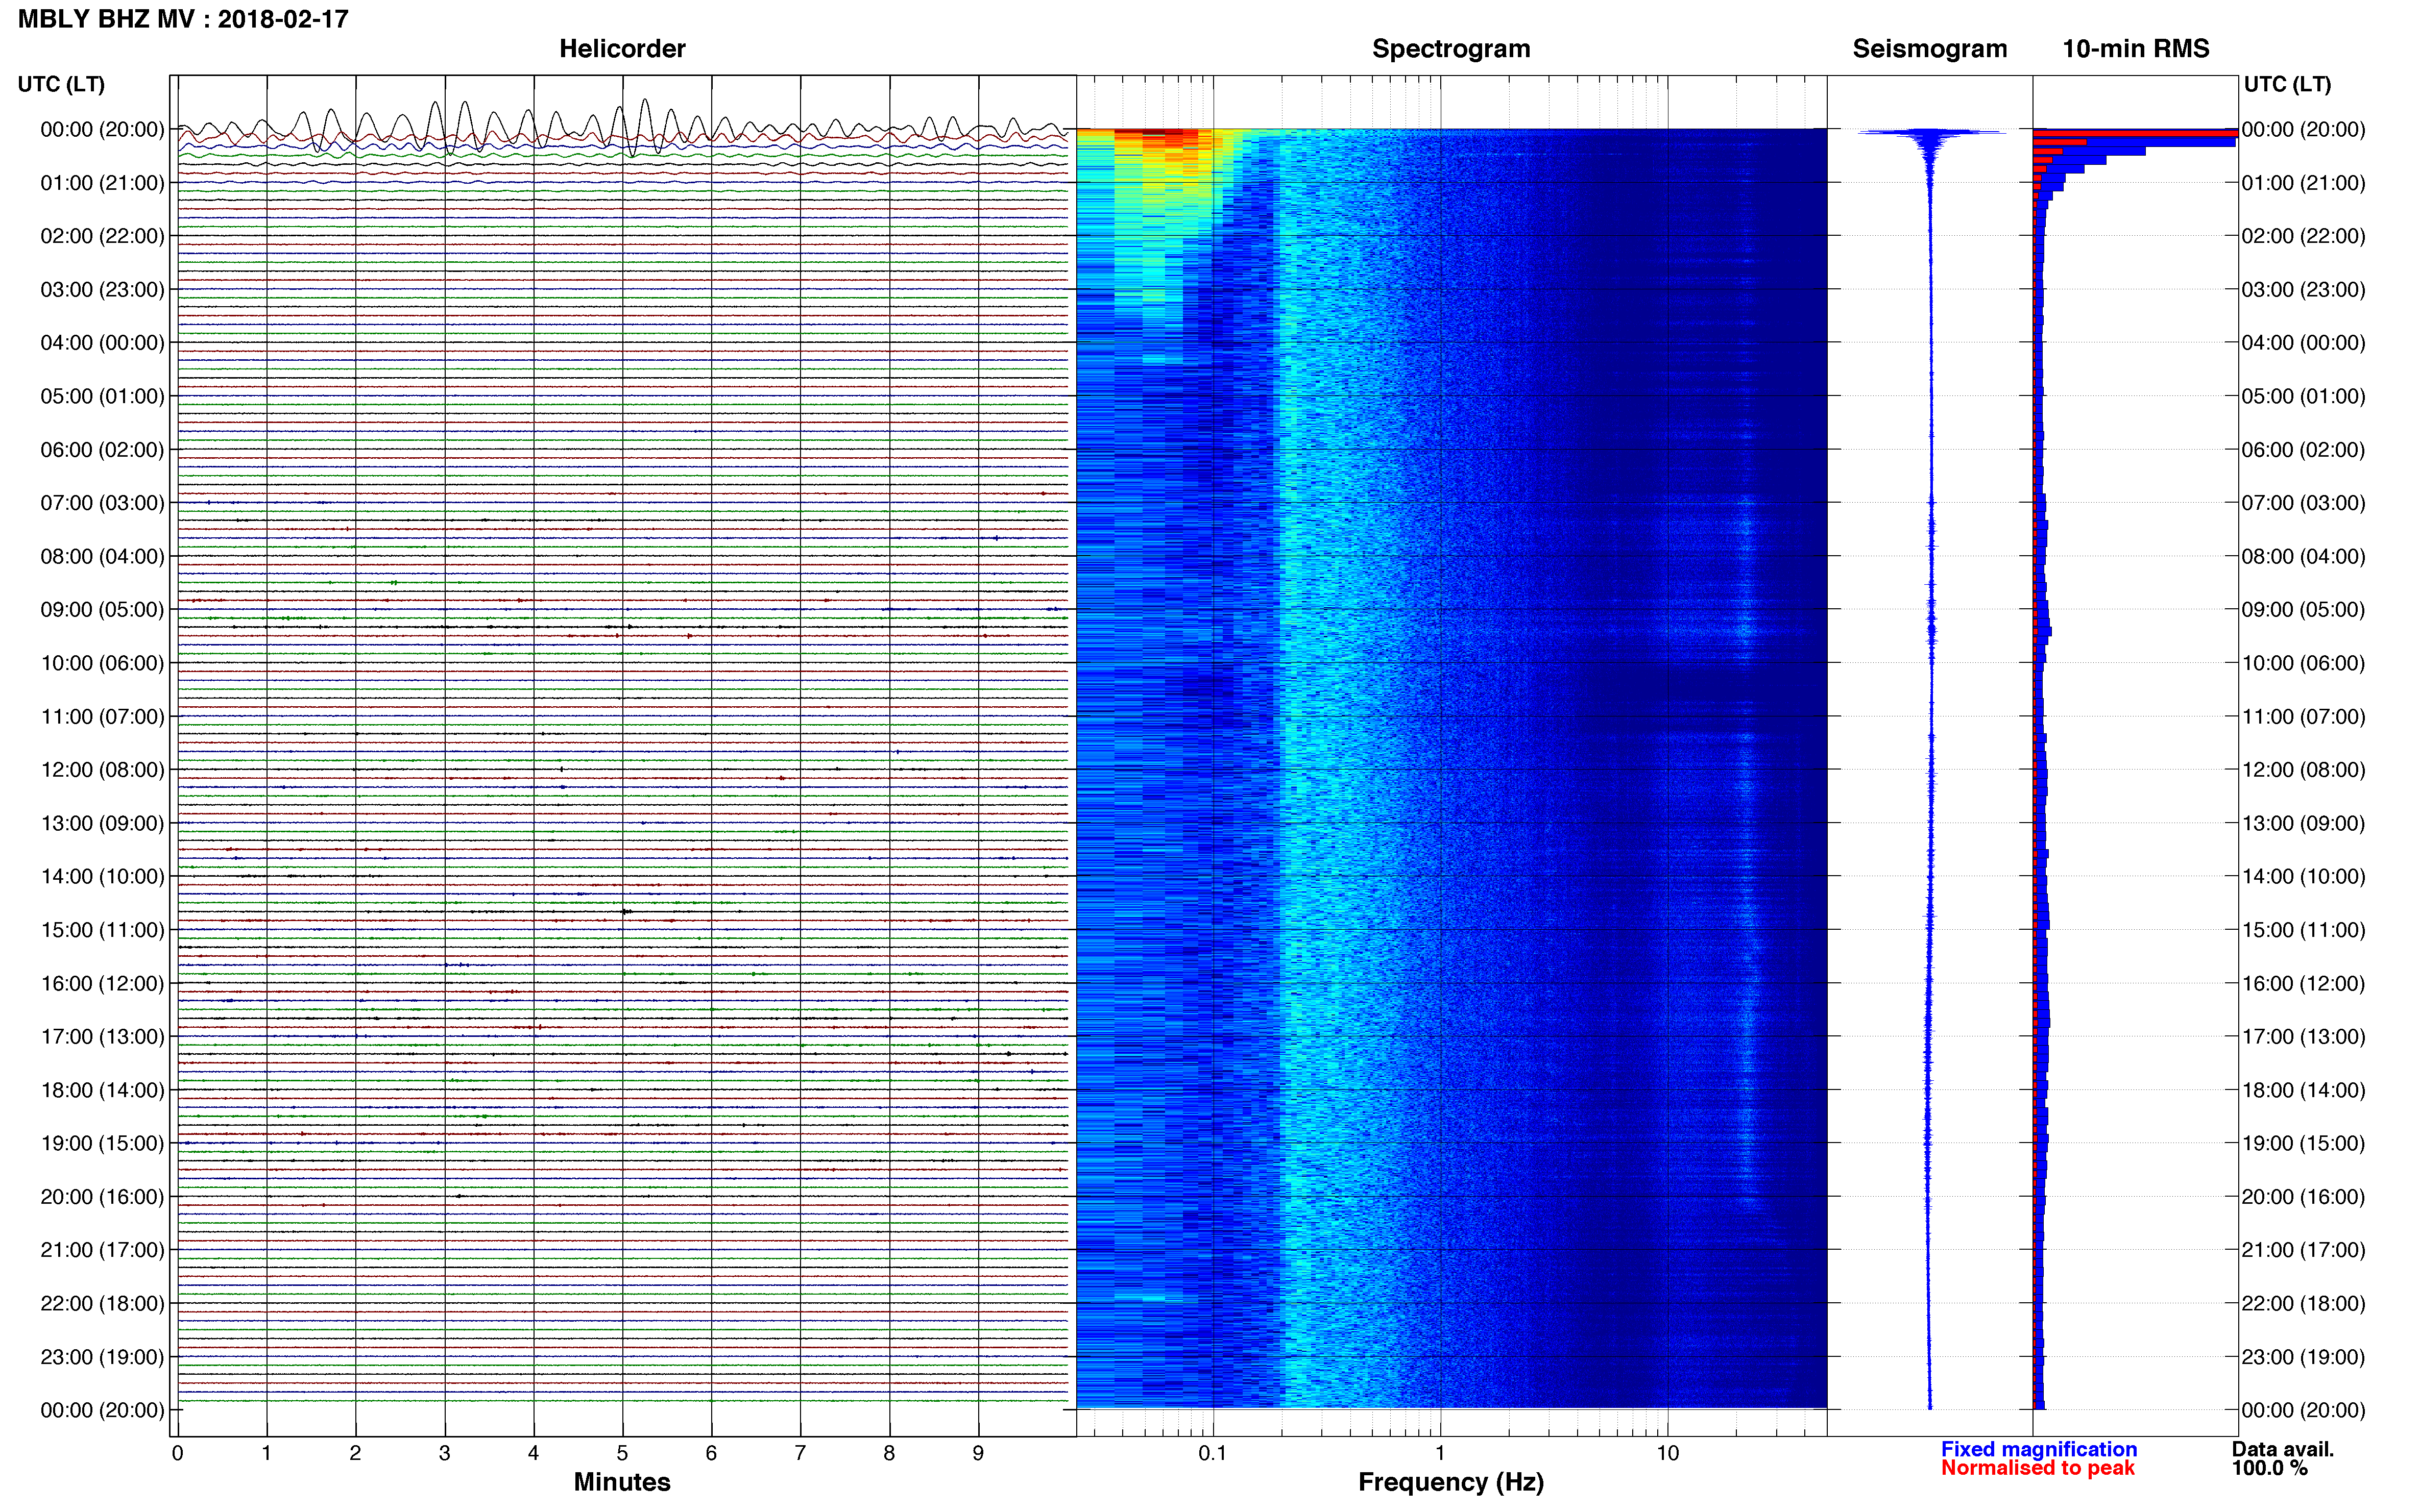This screenshot has width=2420, height=1512.
Task: Click '19:00 (15:00)' on the right time axis
Action: [2303, 1143]
